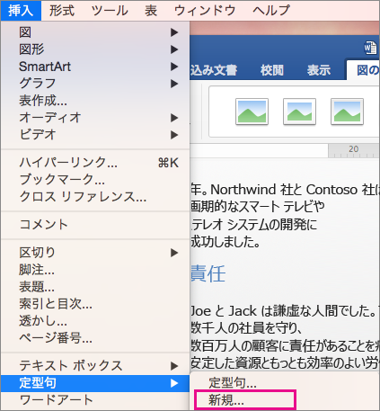Choose 表題... menu item
The height and width of the screenshot is (411, 380).
[95, 287]
